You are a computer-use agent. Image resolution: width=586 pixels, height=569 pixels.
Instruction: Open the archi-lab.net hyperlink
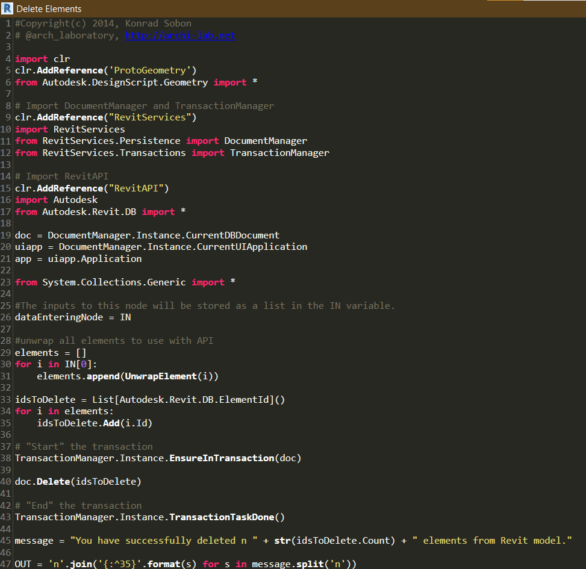180,35
